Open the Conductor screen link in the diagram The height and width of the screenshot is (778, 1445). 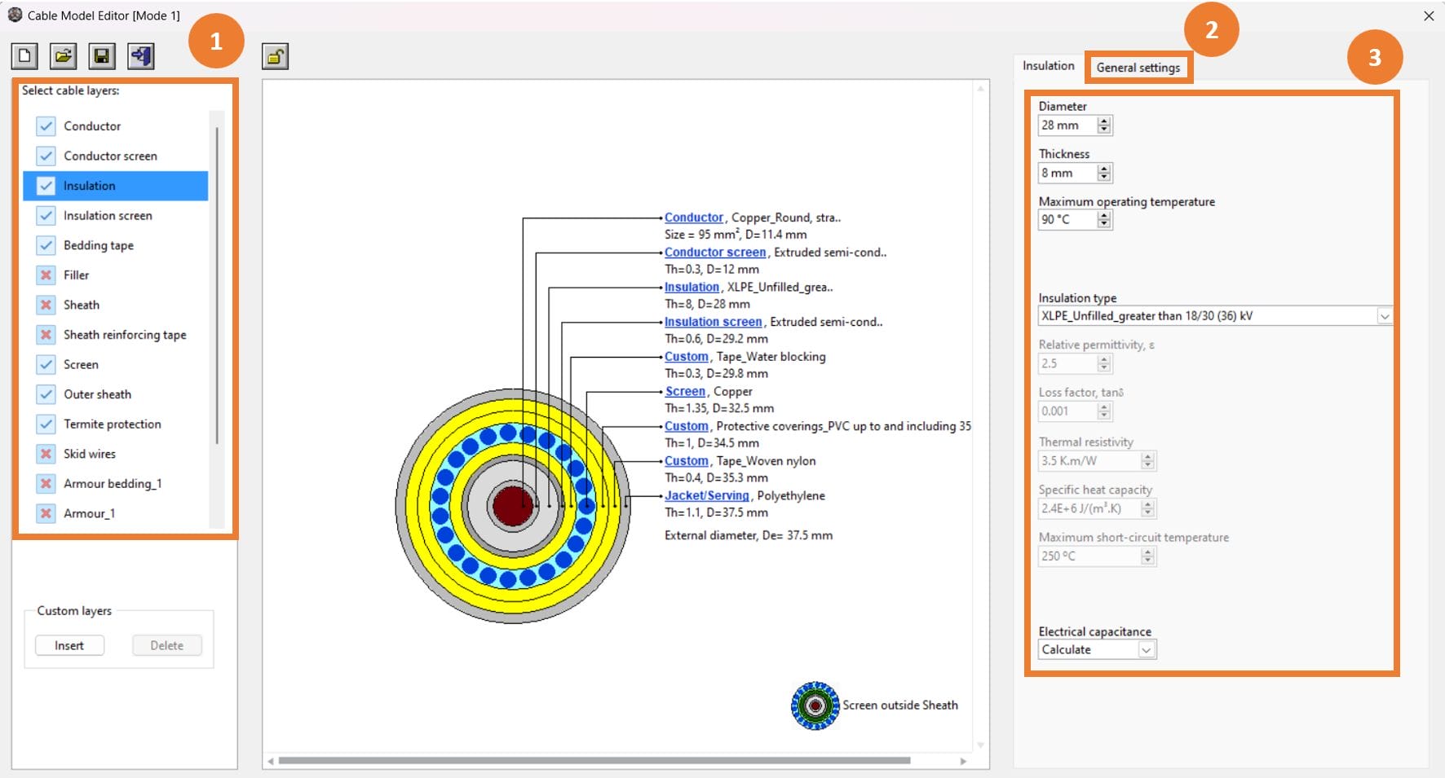(x=714, y=252)
